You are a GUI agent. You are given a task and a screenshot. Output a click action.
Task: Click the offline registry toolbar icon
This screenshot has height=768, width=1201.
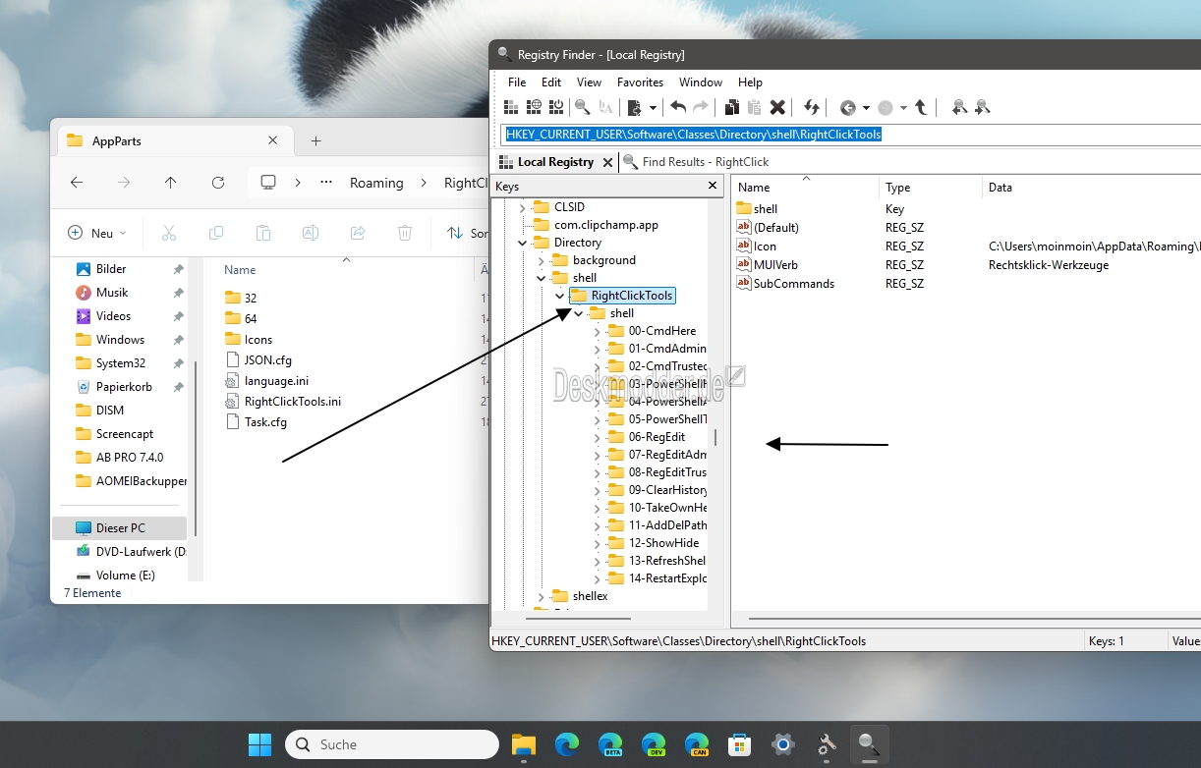pyautogui.click(x=556, y=107)
